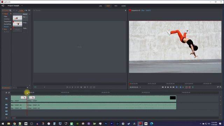Select the Everything filter
The image size is (224, 126).
click(7, 24)
